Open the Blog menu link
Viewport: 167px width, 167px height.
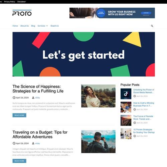pyautogui.click(x=33, y=26)
